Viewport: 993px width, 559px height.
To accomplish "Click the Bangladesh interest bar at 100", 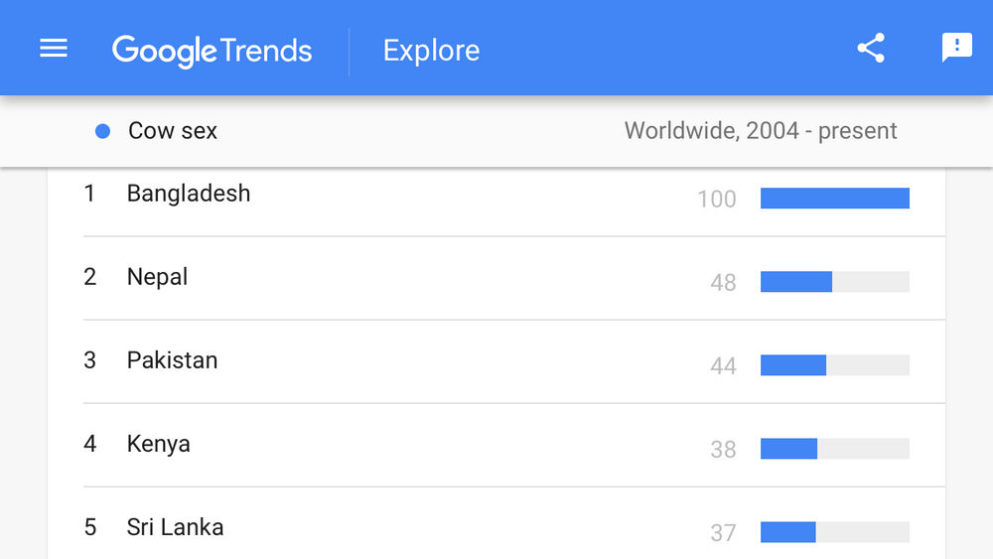I will pos(835,199).
